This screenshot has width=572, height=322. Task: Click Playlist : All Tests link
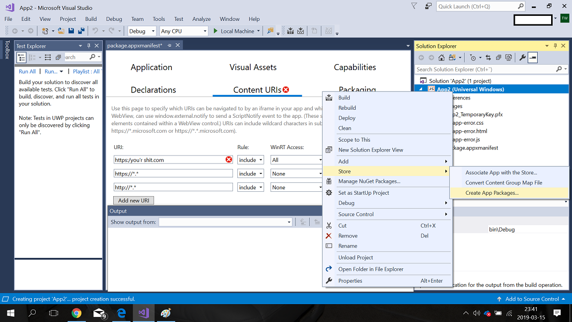click(86, 72)
